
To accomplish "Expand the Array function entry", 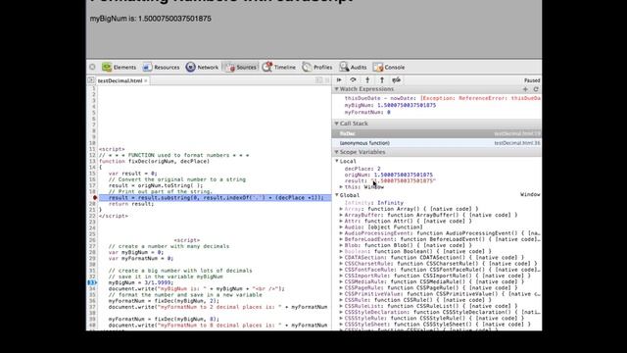I will (x=341, y=209).
